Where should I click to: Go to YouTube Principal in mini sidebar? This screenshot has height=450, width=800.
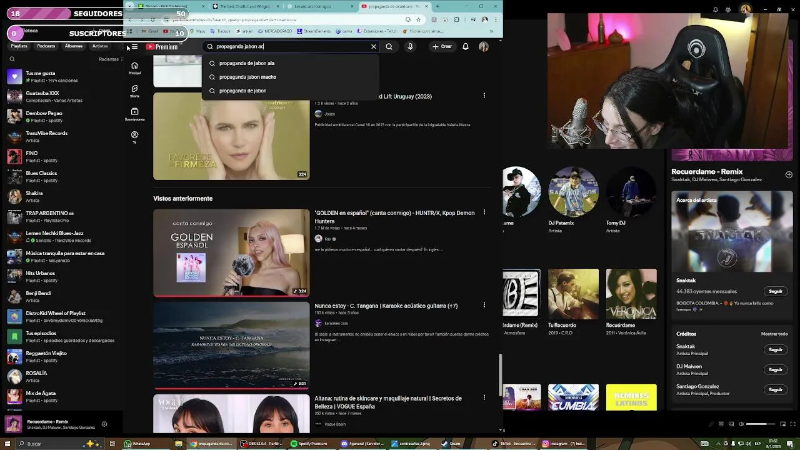[134, 68]
